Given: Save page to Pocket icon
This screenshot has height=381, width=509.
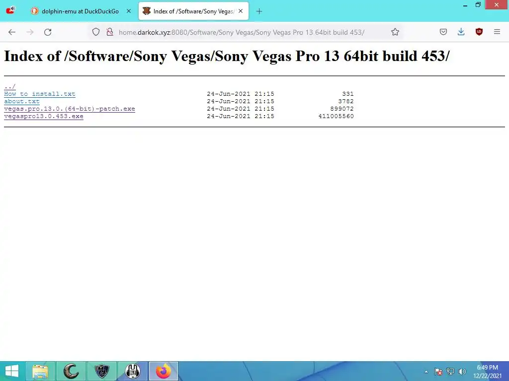Looking at the screenshot, I should [443, 32].
